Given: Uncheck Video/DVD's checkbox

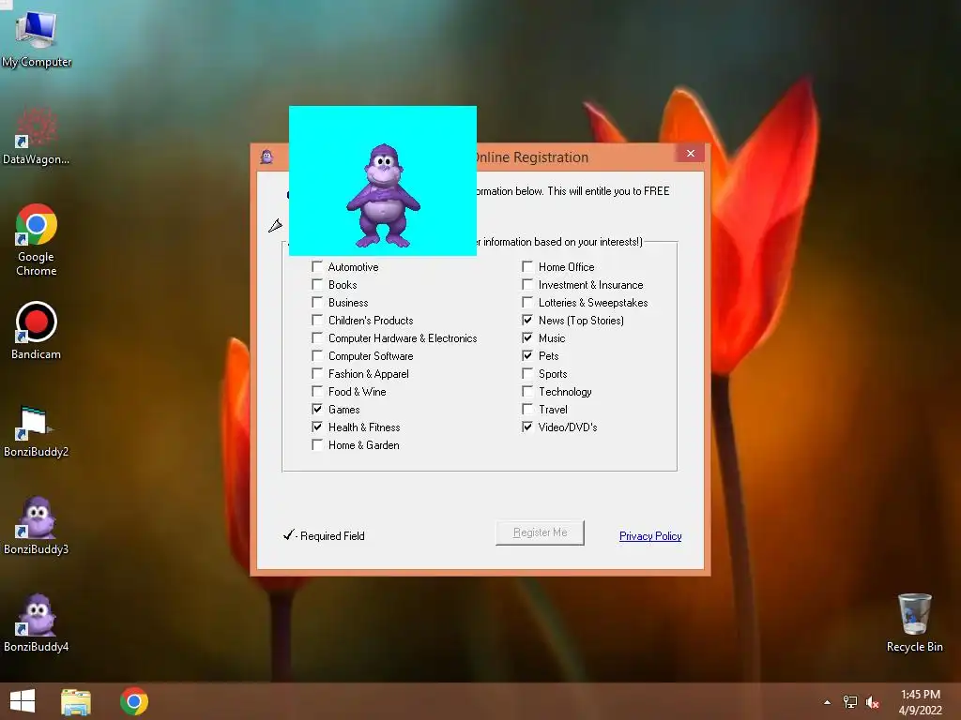Looking at the screenshot, I should [x=527, y=427].
